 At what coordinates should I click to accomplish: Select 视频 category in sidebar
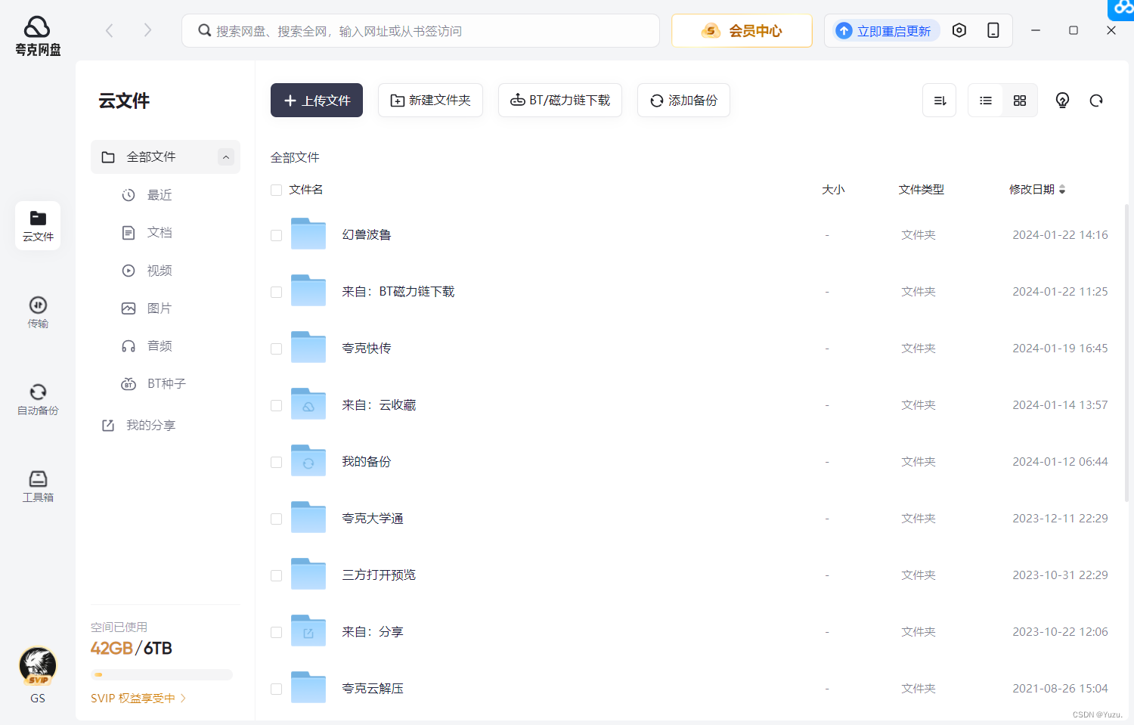[160, 270]
